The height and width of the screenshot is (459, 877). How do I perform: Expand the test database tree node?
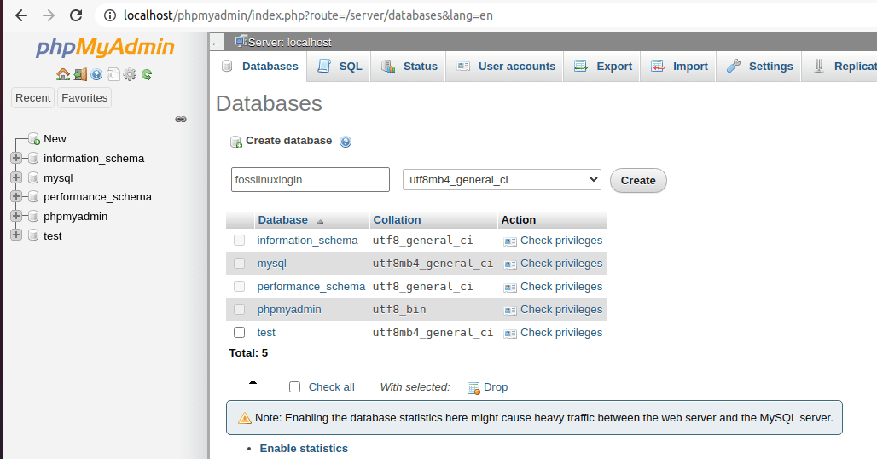click(x=16, y=235)
